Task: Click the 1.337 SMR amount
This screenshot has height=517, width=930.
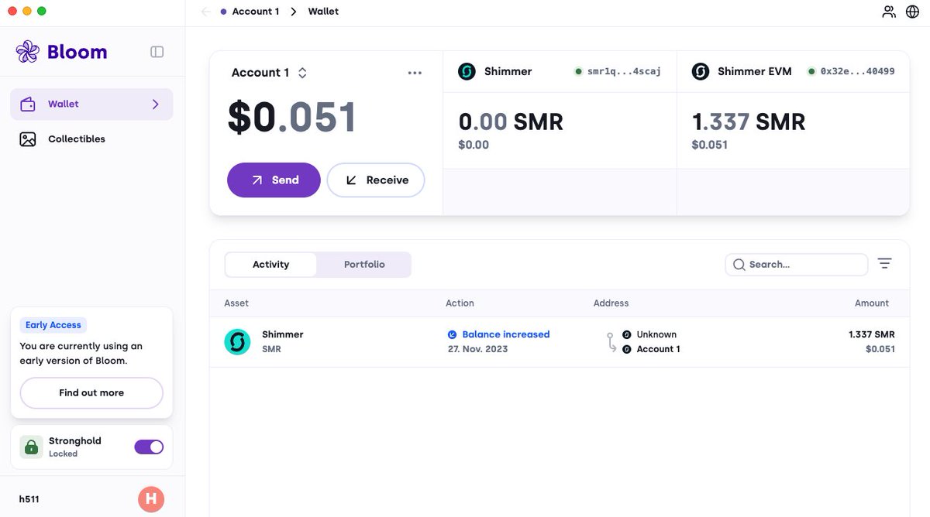Action: coord(872,334)
